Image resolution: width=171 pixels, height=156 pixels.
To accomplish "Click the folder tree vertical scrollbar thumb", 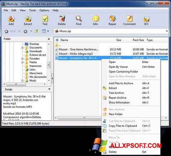I will tap(48, 65).
